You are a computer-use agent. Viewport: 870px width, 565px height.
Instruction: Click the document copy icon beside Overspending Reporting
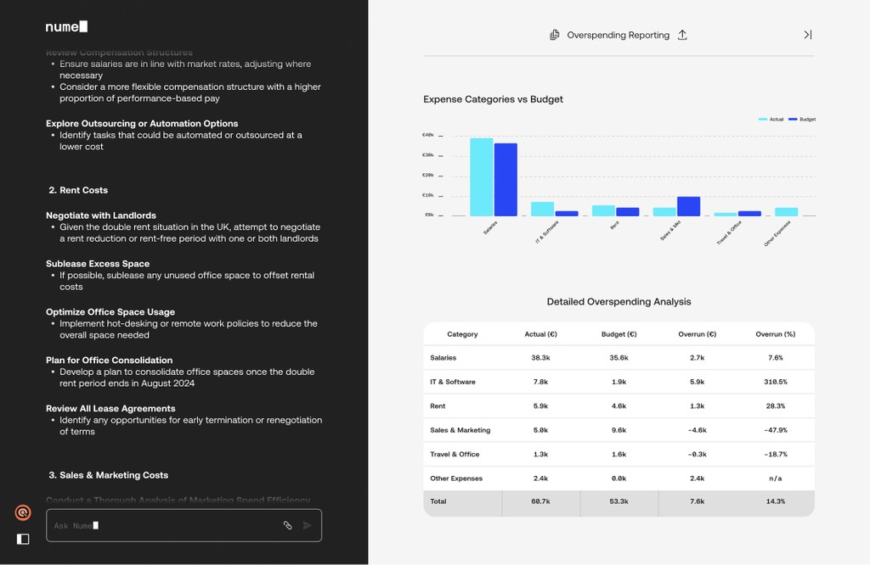(x=554, y=35)
